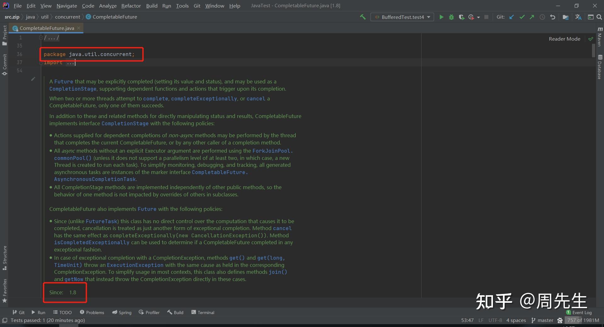Click the editor vertical scrollbar thumb
This screenshot has width=604, height=327.
[x=594, y=50]
